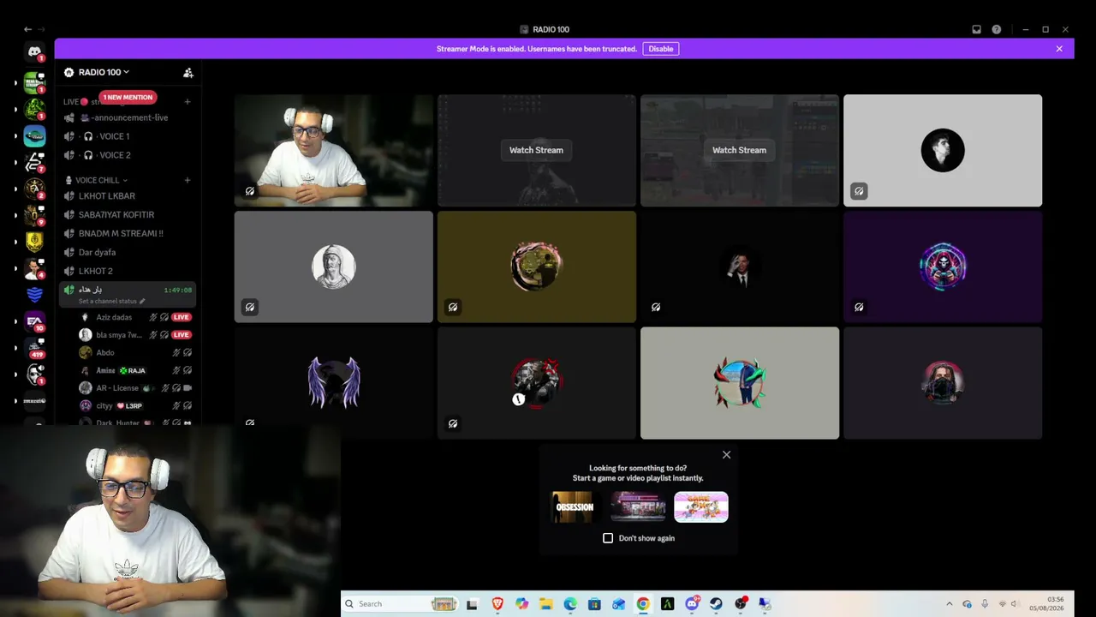Join the VOICE 2 channel
This screenshot has height=617, width=1096.
pos(128,155)
